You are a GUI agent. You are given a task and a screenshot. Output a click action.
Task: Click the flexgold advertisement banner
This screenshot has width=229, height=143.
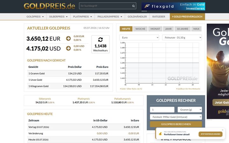coord(173,6)
